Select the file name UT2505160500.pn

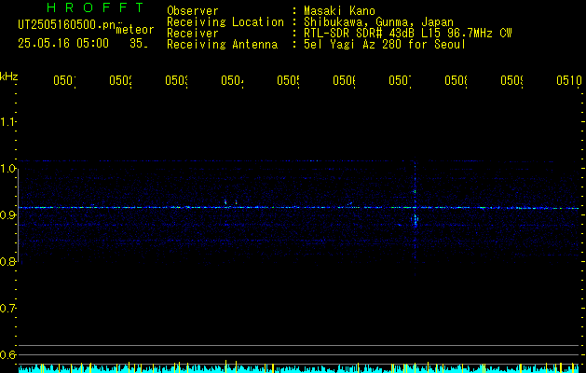click(x=67, y=24)
